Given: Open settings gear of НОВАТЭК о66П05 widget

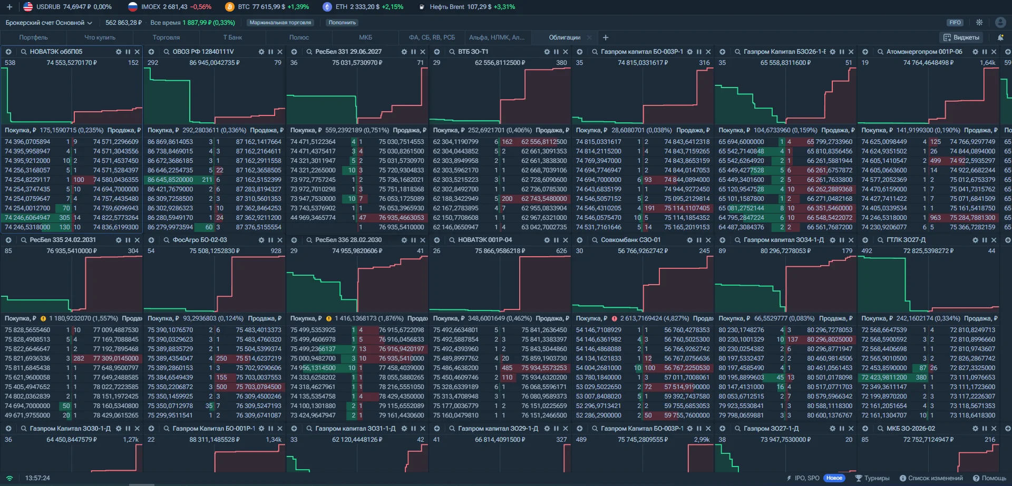Looking at the screenshot, I should (x=119, y=52).
